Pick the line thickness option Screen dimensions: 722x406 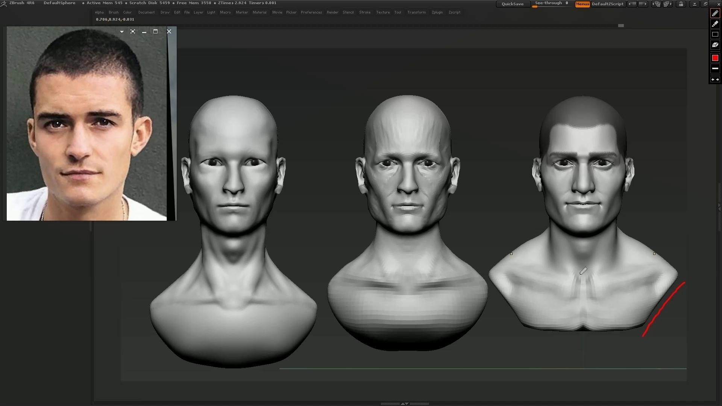715,68
